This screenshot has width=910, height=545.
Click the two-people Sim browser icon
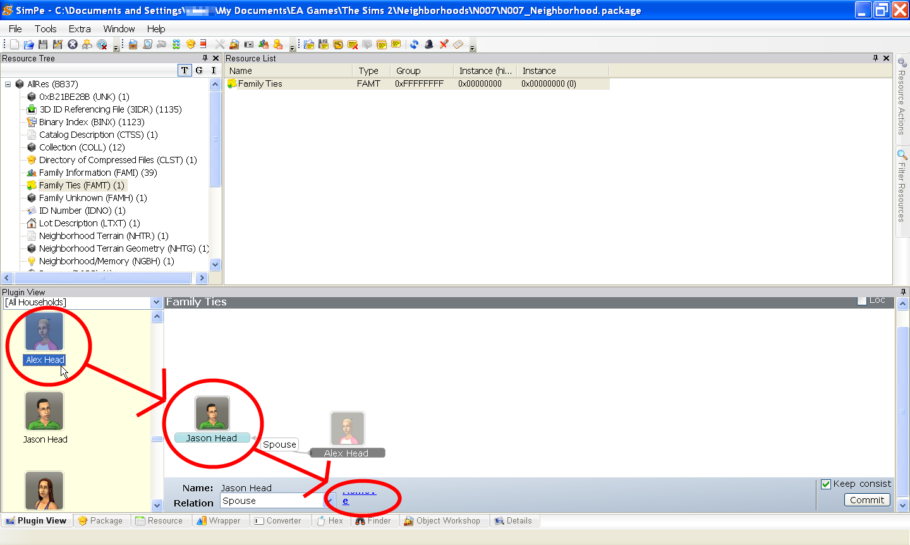tap(264, 44)
